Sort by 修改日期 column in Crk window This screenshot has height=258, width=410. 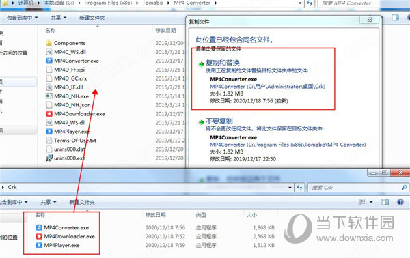click(x=156, y=215)
